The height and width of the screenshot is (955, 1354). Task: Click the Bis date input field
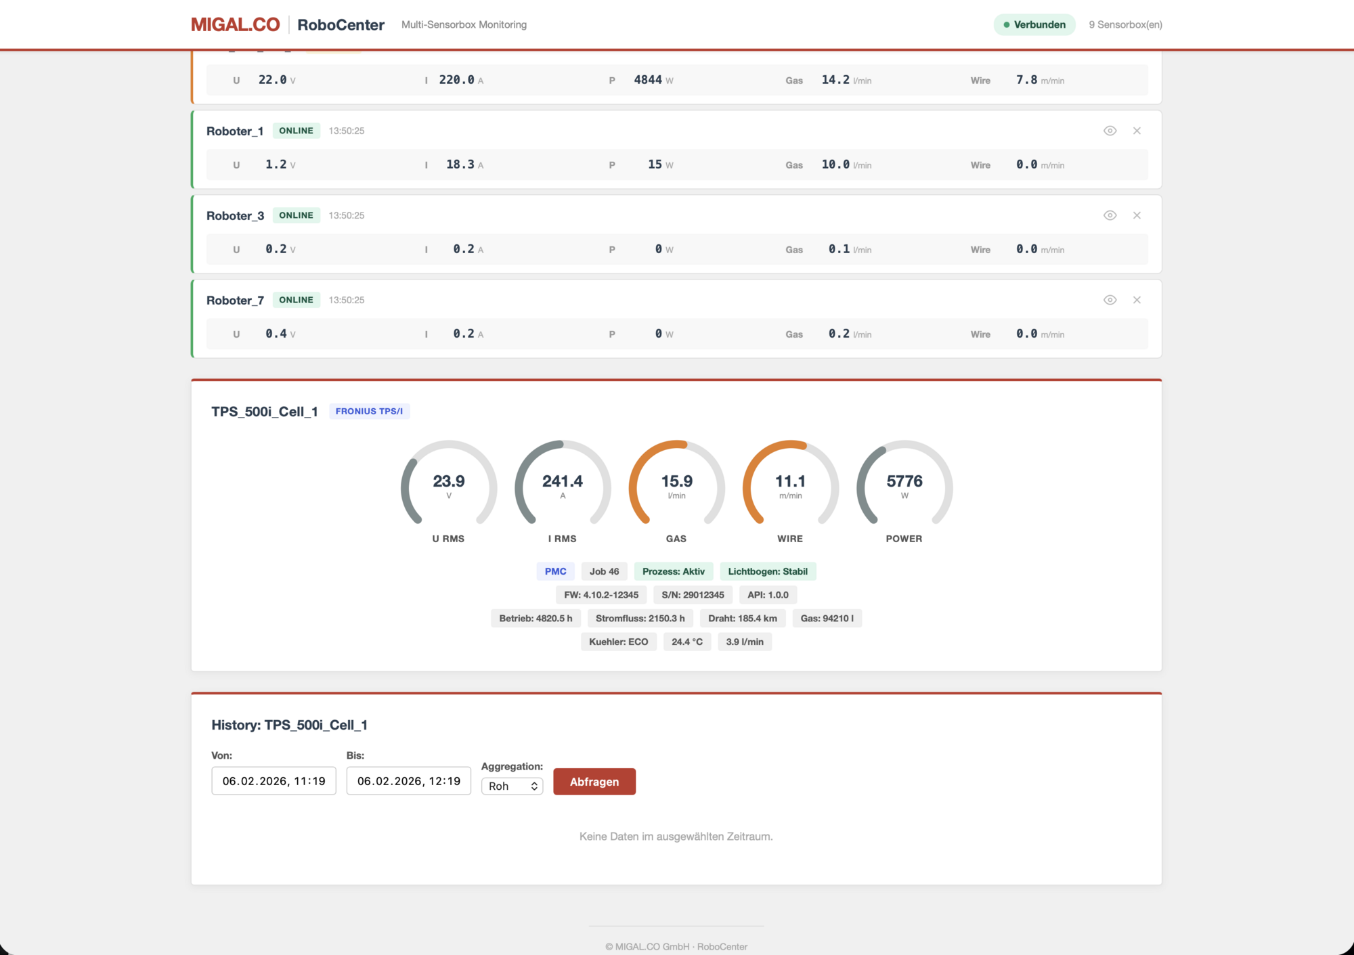point(408,781)
